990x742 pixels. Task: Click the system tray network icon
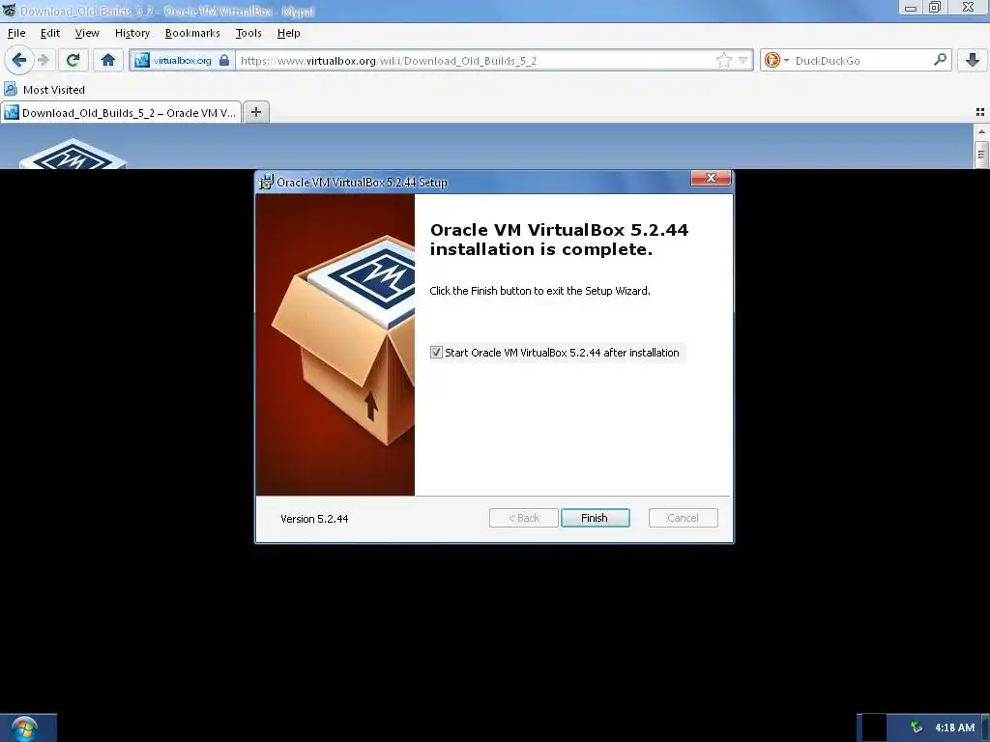(917, 728)
